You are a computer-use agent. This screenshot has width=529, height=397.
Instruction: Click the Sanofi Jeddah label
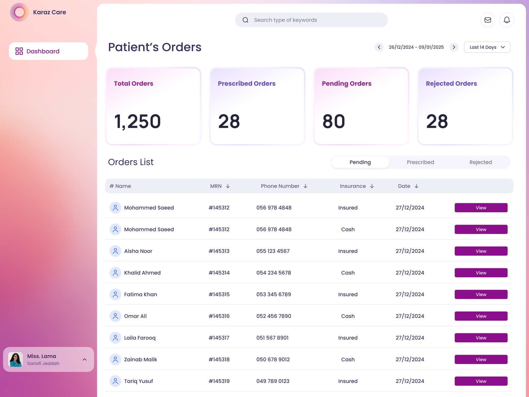pyautogui.click(x=43, y=363)
